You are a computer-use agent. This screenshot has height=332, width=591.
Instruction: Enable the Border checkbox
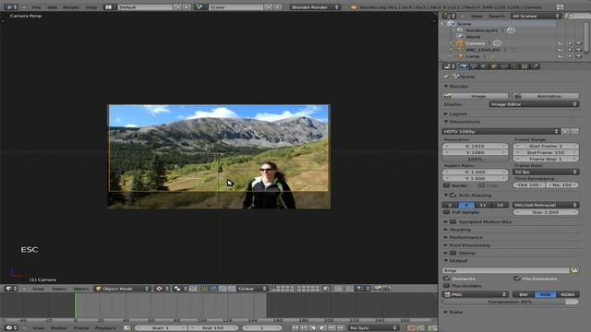447,185
